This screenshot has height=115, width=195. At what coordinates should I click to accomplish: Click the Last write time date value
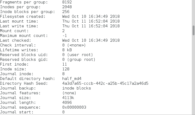pyautogui.click(x=91, y=26)
